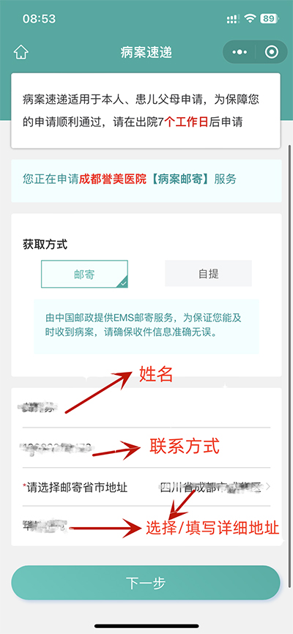Tap 成都誉美医院 hospital name text
This screenshot has height=634, width=293.
click(x=113, y=179)
